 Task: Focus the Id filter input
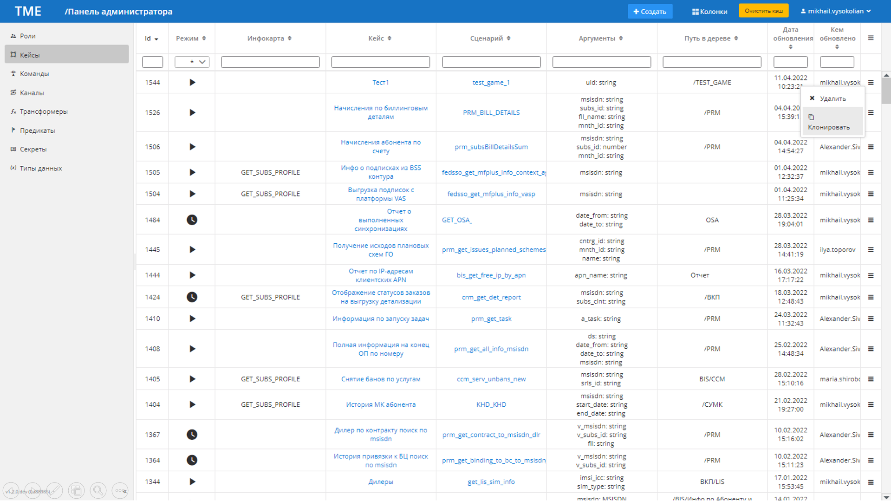[x=152, y=62]
